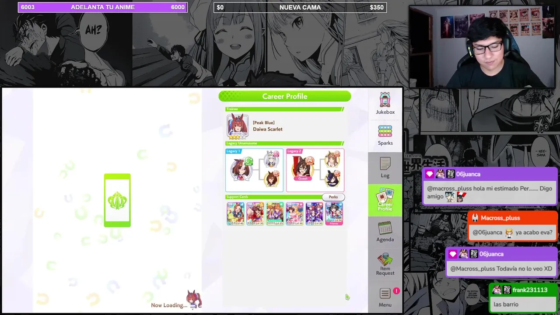The width and height of the screenshot is (560, 315).
Task: Open the Lvl 25 SR support card
Action: pos(275,213)
